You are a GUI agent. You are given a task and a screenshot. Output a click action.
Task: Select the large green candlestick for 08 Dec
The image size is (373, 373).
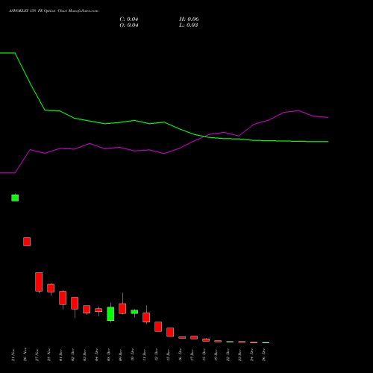click(110, 313)
